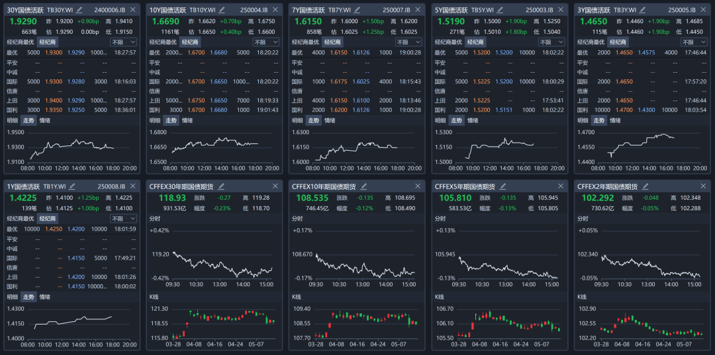715x355 pixels.
Task: Click 30-year futures price 118.93
Action: (x=172, y=198)
